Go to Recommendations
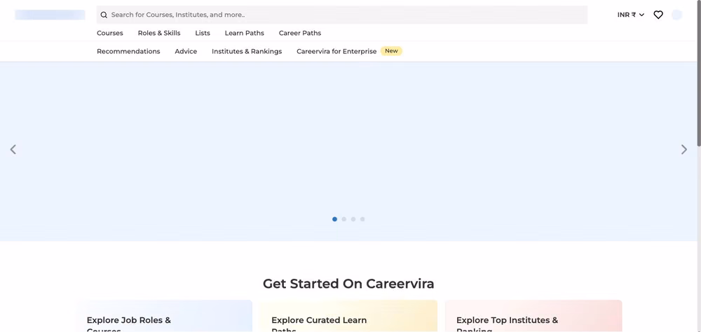This screenshot has width=701, height=332. coord(128,51)
